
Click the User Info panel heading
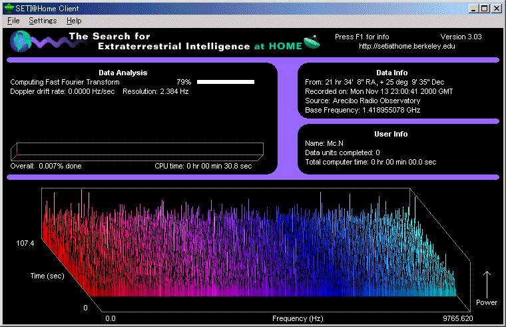click(x=391, y=134)
